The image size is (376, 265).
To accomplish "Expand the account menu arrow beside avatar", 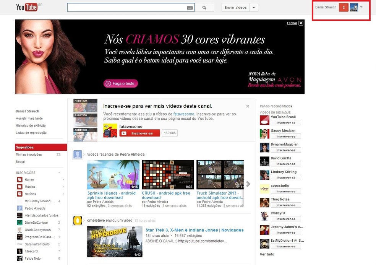I will [x=361, y=7].
